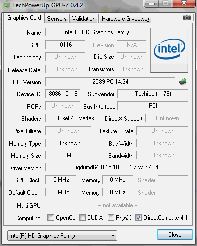Select the Graphics Card tab
This screenshot has height=246, width=197.
[24, 18]
